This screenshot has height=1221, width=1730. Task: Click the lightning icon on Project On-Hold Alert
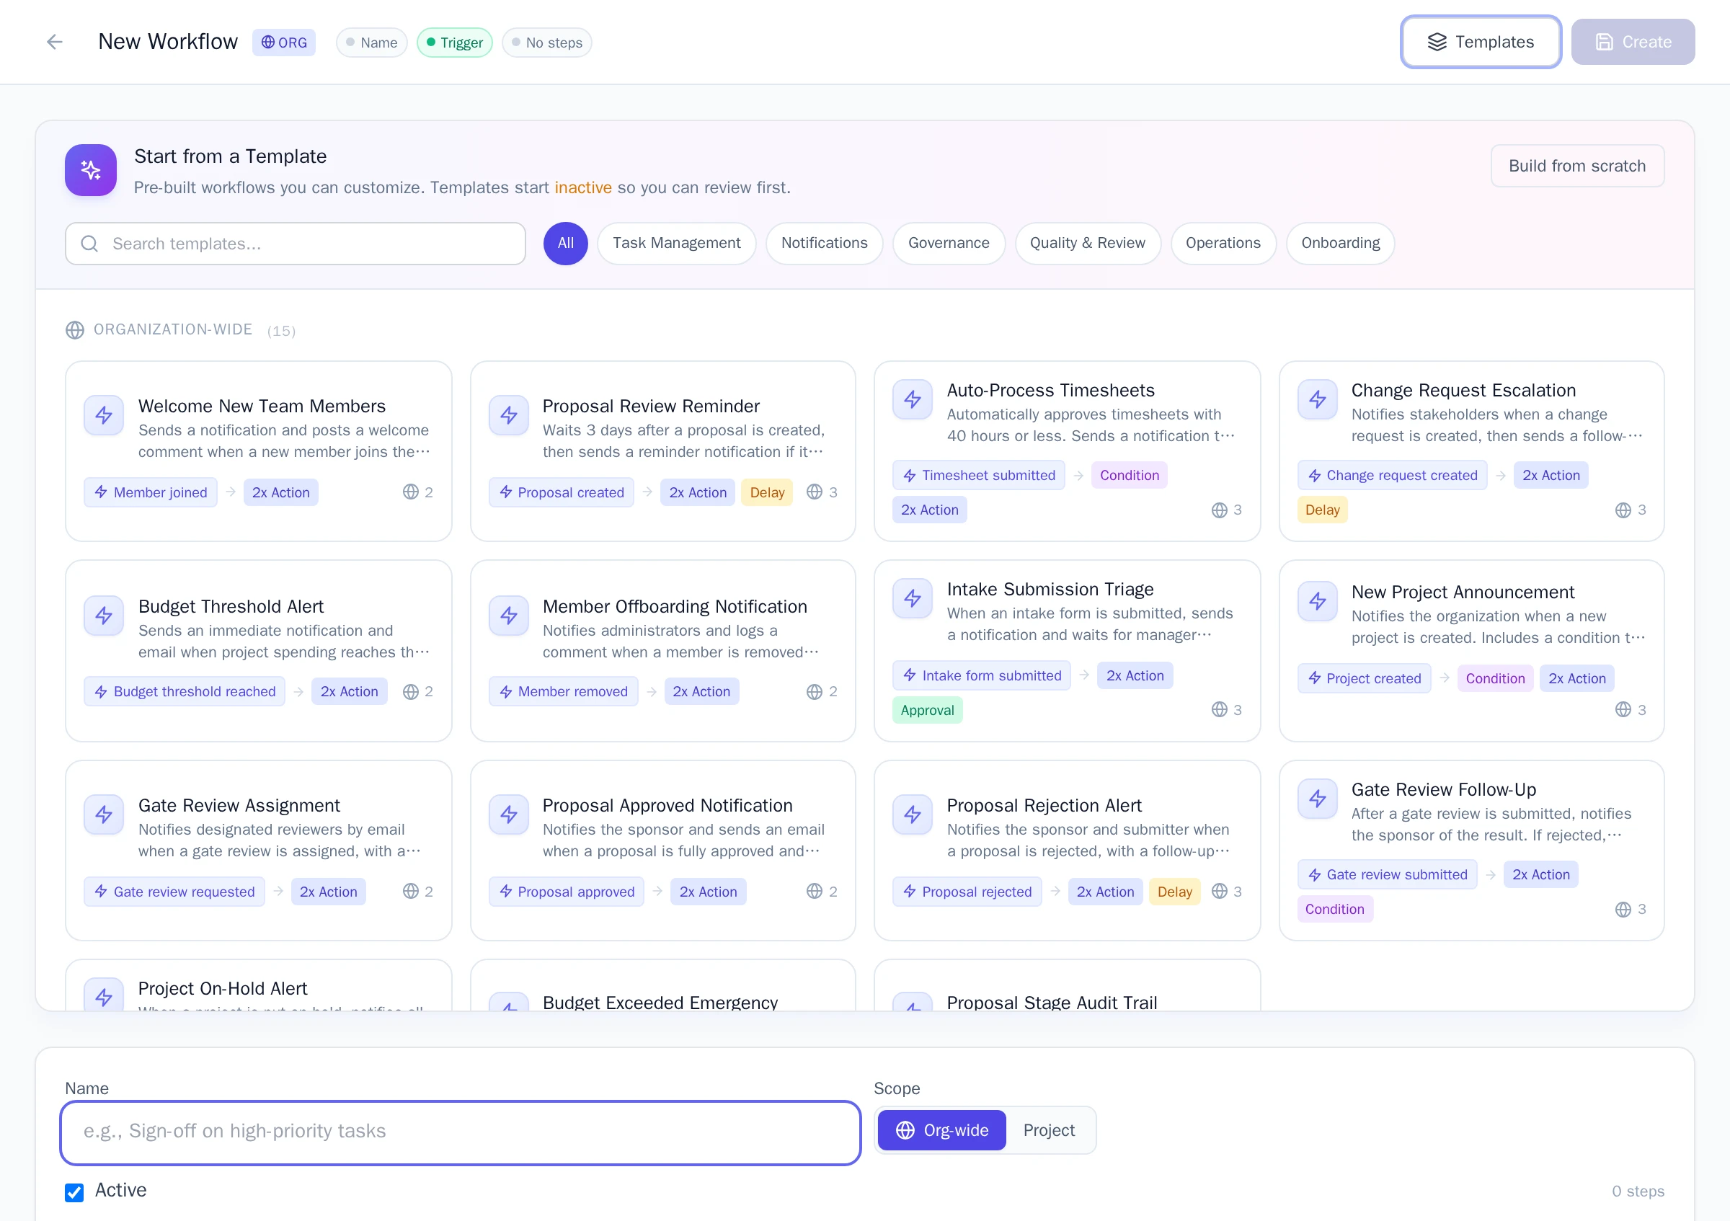point(104,995)
